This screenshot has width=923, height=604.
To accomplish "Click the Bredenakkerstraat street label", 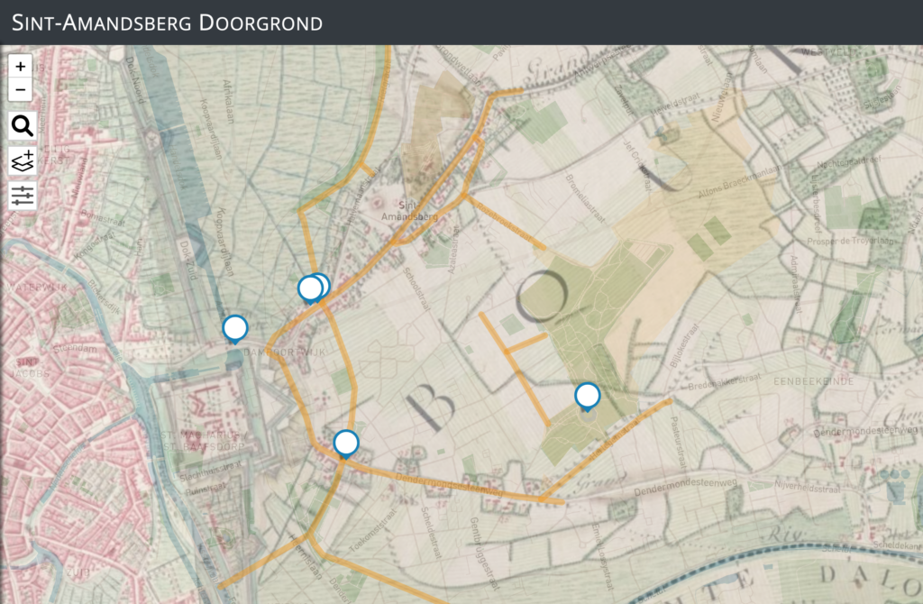I will pos(725,382).
